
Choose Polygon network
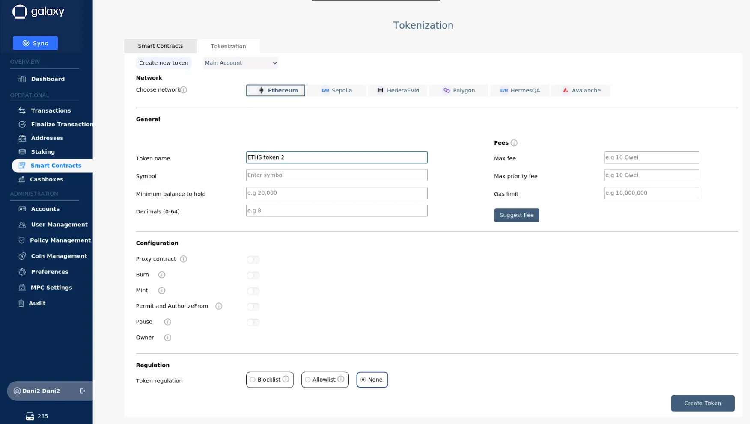click(458, 90)
